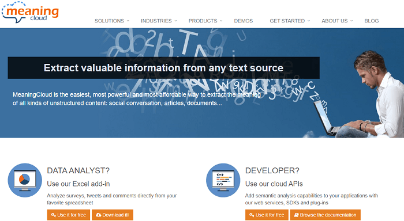
Task: Expand the Products dropdown chevron
Action: click(x=221, y=21)
